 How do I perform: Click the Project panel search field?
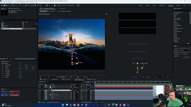[19, 20]
